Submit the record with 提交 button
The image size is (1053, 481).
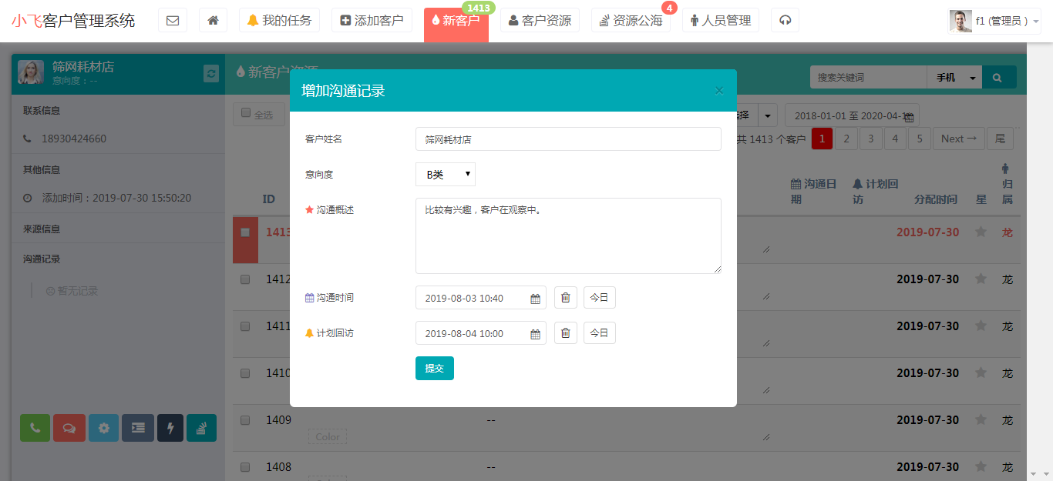[434, 369]
